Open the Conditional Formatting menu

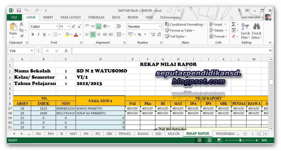[x=185, y=24]
